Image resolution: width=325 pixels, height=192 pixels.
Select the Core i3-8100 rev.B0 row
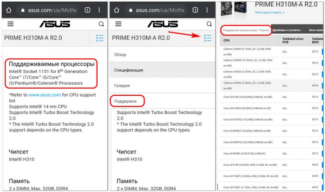click(x=271, y=97)
